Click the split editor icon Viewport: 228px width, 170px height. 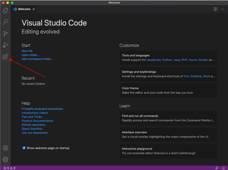[x=215, y=9]
